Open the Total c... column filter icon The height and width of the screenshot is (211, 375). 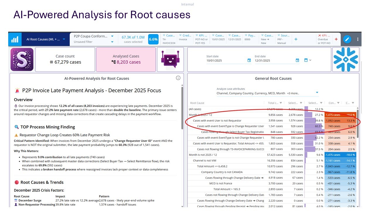281,103
